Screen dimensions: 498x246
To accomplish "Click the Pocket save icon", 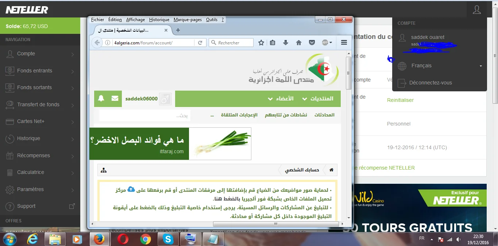I will pos(312,43).
